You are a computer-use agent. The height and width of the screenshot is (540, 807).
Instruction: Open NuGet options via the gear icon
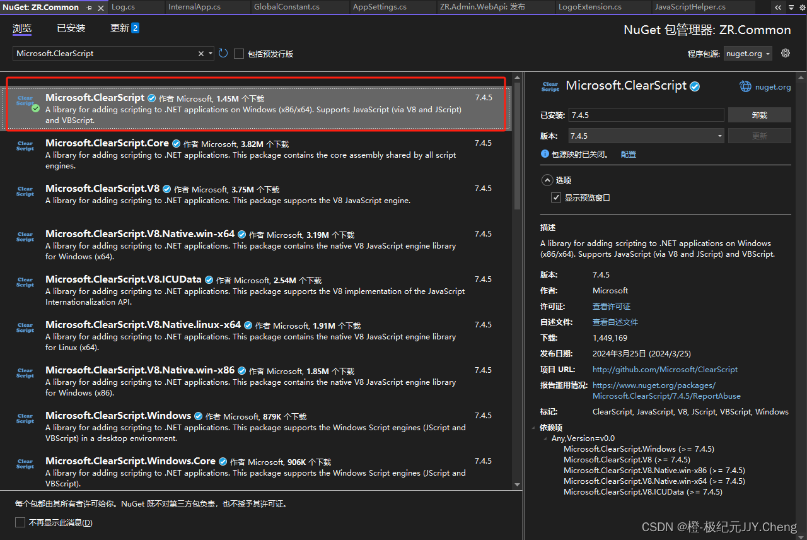tap(785, 53)
